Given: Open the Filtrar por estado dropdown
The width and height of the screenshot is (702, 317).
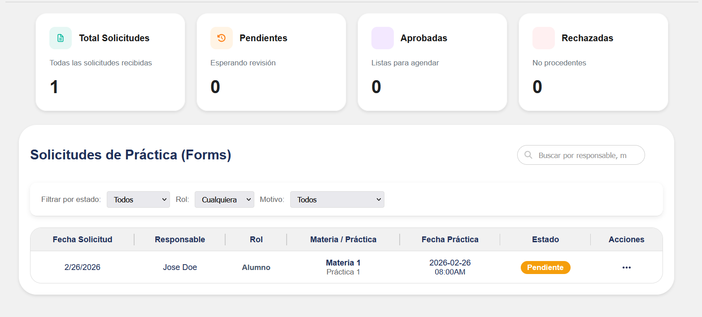Looking at the screenshot, I should pyautogui.click(x=138, y=199).
